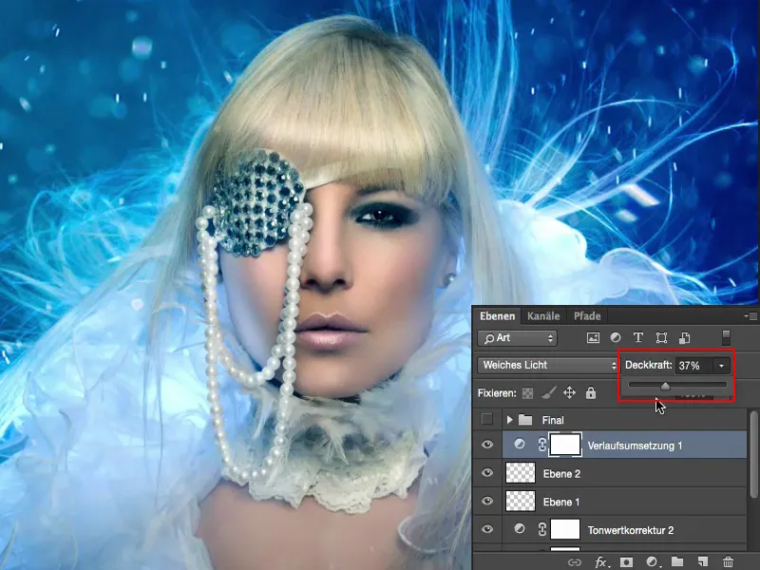Filter for smart objects icon
Viewport: 760px width, 570px height.
pos(684,337)
